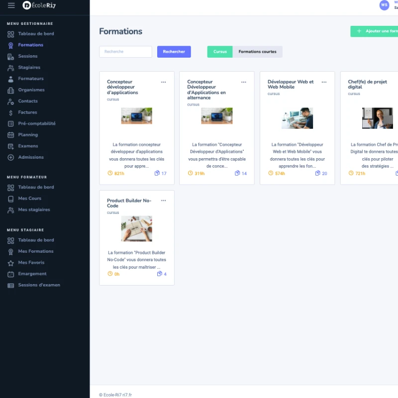Click the Factures dollar icon
The image size is (398, 398).
coord(11,112)
